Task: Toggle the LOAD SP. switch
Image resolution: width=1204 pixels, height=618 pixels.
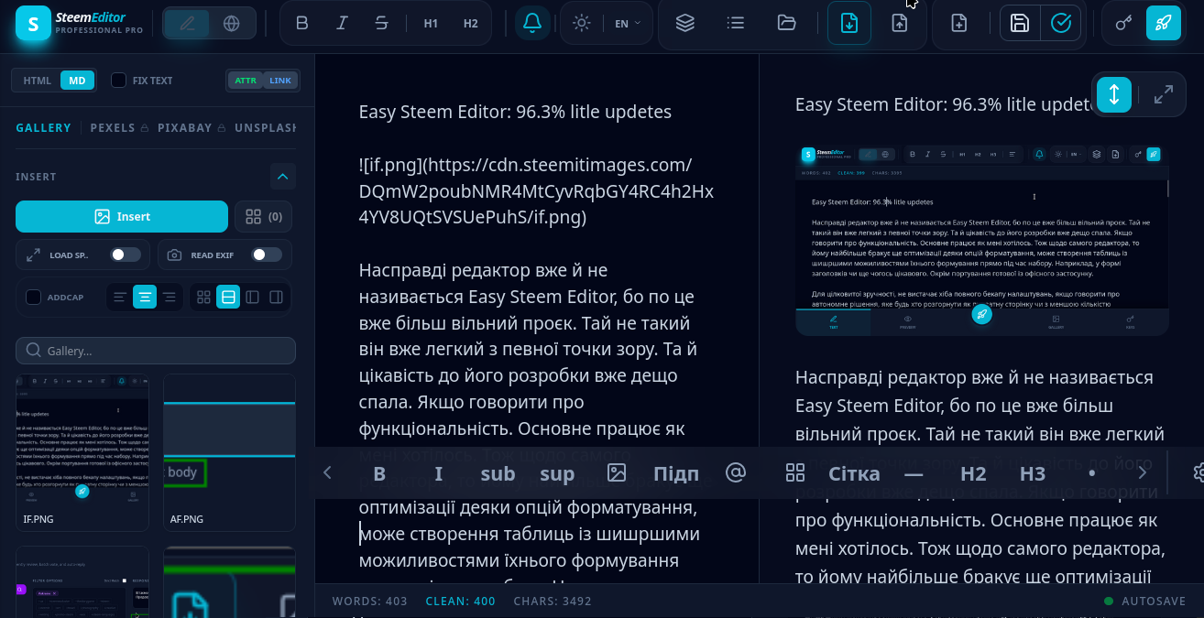Action: tap(126, 255)
